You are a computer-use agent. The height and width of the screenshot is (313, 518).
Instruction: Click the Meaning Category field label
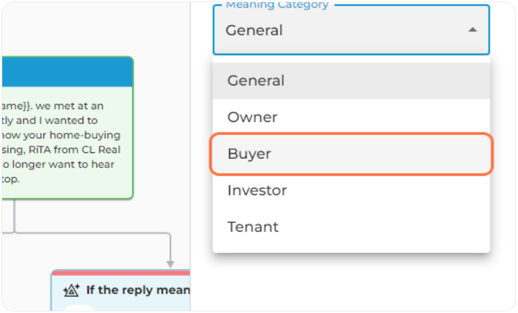277,5
